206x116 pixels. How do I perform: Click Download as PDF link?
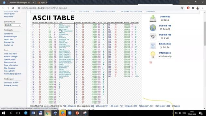pyautogui.click(x=11, y=82)
